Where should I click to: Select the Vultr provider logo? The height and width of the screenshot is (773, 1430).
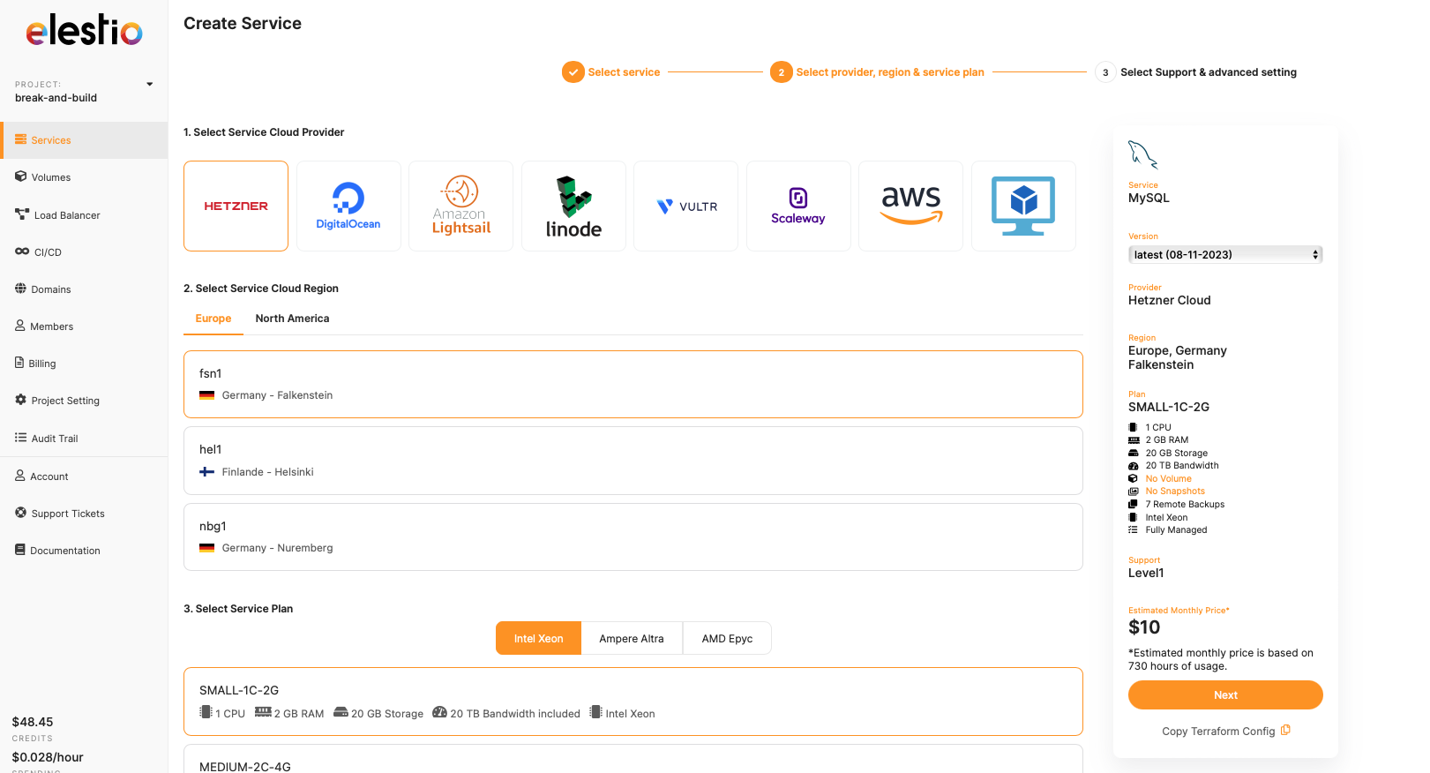tap(685, 206)
